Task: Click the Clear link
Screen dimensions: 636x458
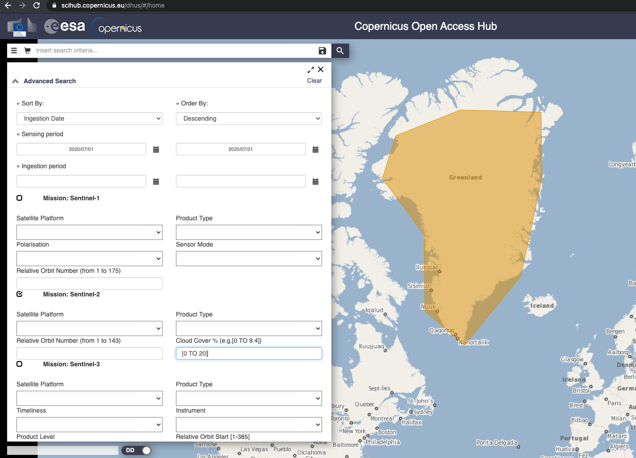Action: click(314, 81)
